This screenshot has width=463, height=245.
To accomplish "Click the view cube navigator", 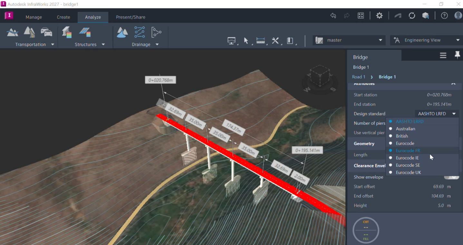I will point(319,76).
